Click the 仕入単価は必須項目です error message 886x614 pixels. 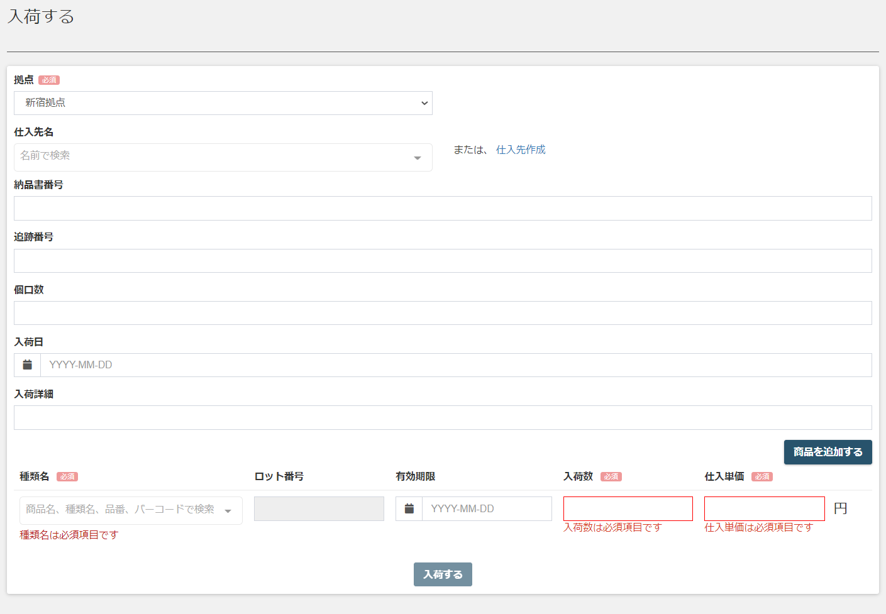(759, 527)
